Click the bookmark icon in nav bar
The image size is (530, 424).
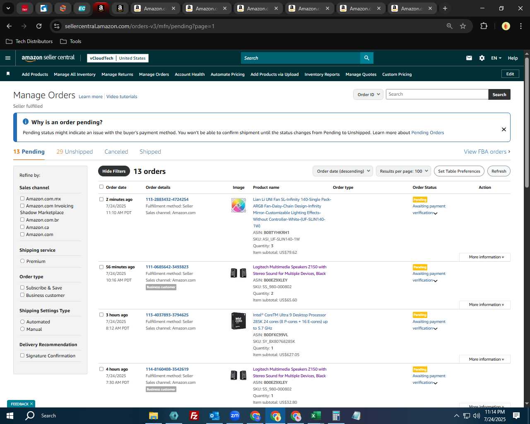coord(8,74)
